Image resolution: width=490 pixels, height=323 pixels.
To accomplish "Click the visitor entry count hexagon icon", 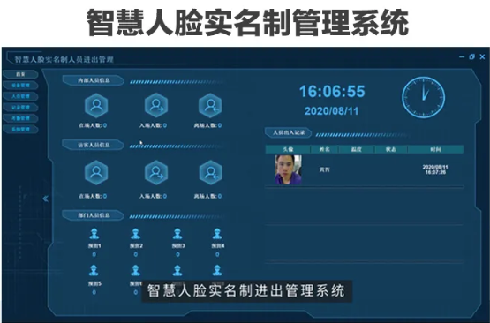I will click(x=156, y=172).
